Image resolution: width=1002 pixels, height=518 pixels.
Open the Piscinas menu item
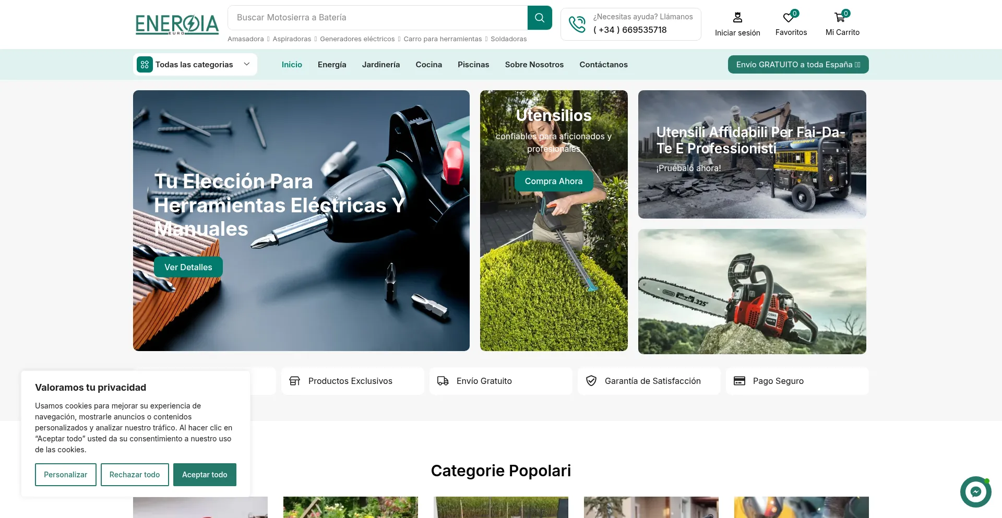click(x=473, y=65)
